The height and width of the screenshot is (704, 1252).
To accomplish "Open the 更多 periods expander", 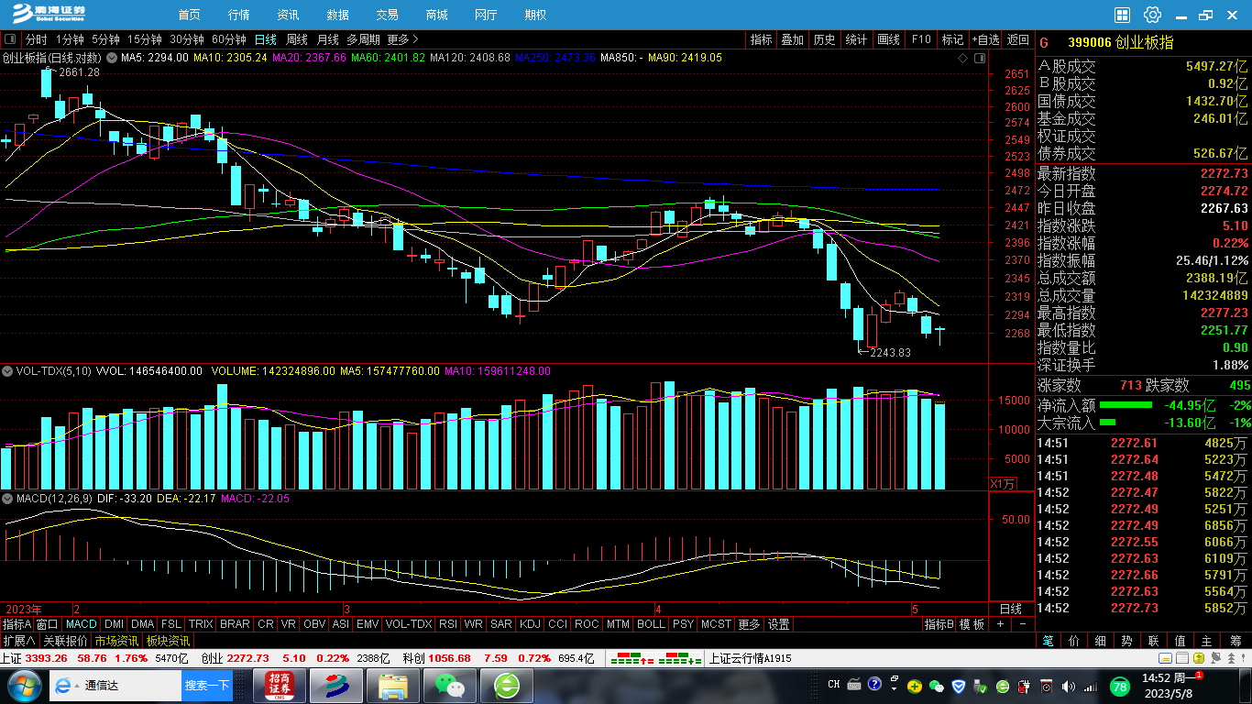I will 402,39.
